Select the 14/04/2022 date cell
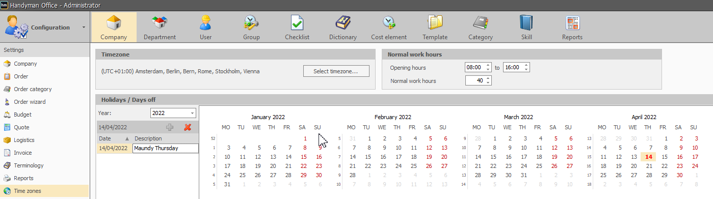 coord(114,148)
